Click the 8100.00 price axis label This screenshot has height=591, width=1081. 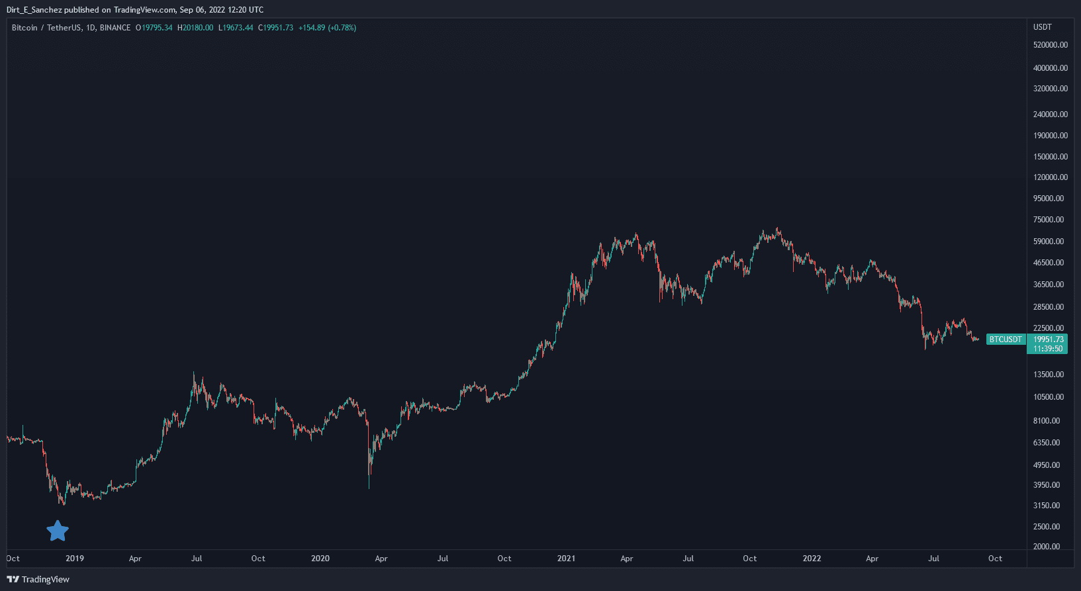(x=1047, y=421)
